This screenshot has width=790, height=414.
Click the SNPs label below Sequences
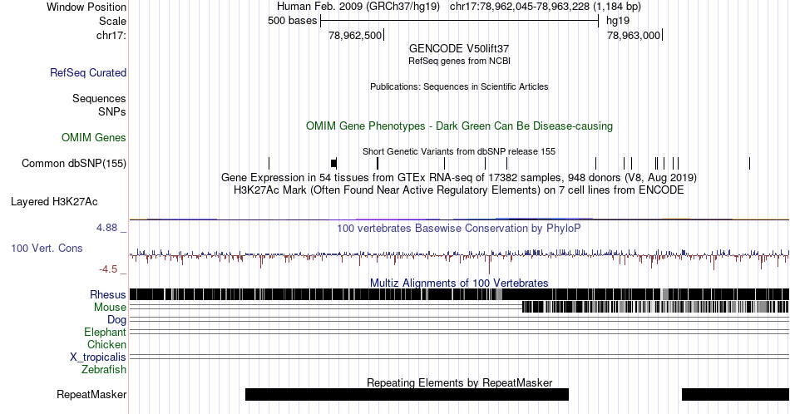click(x=112, y=111)
